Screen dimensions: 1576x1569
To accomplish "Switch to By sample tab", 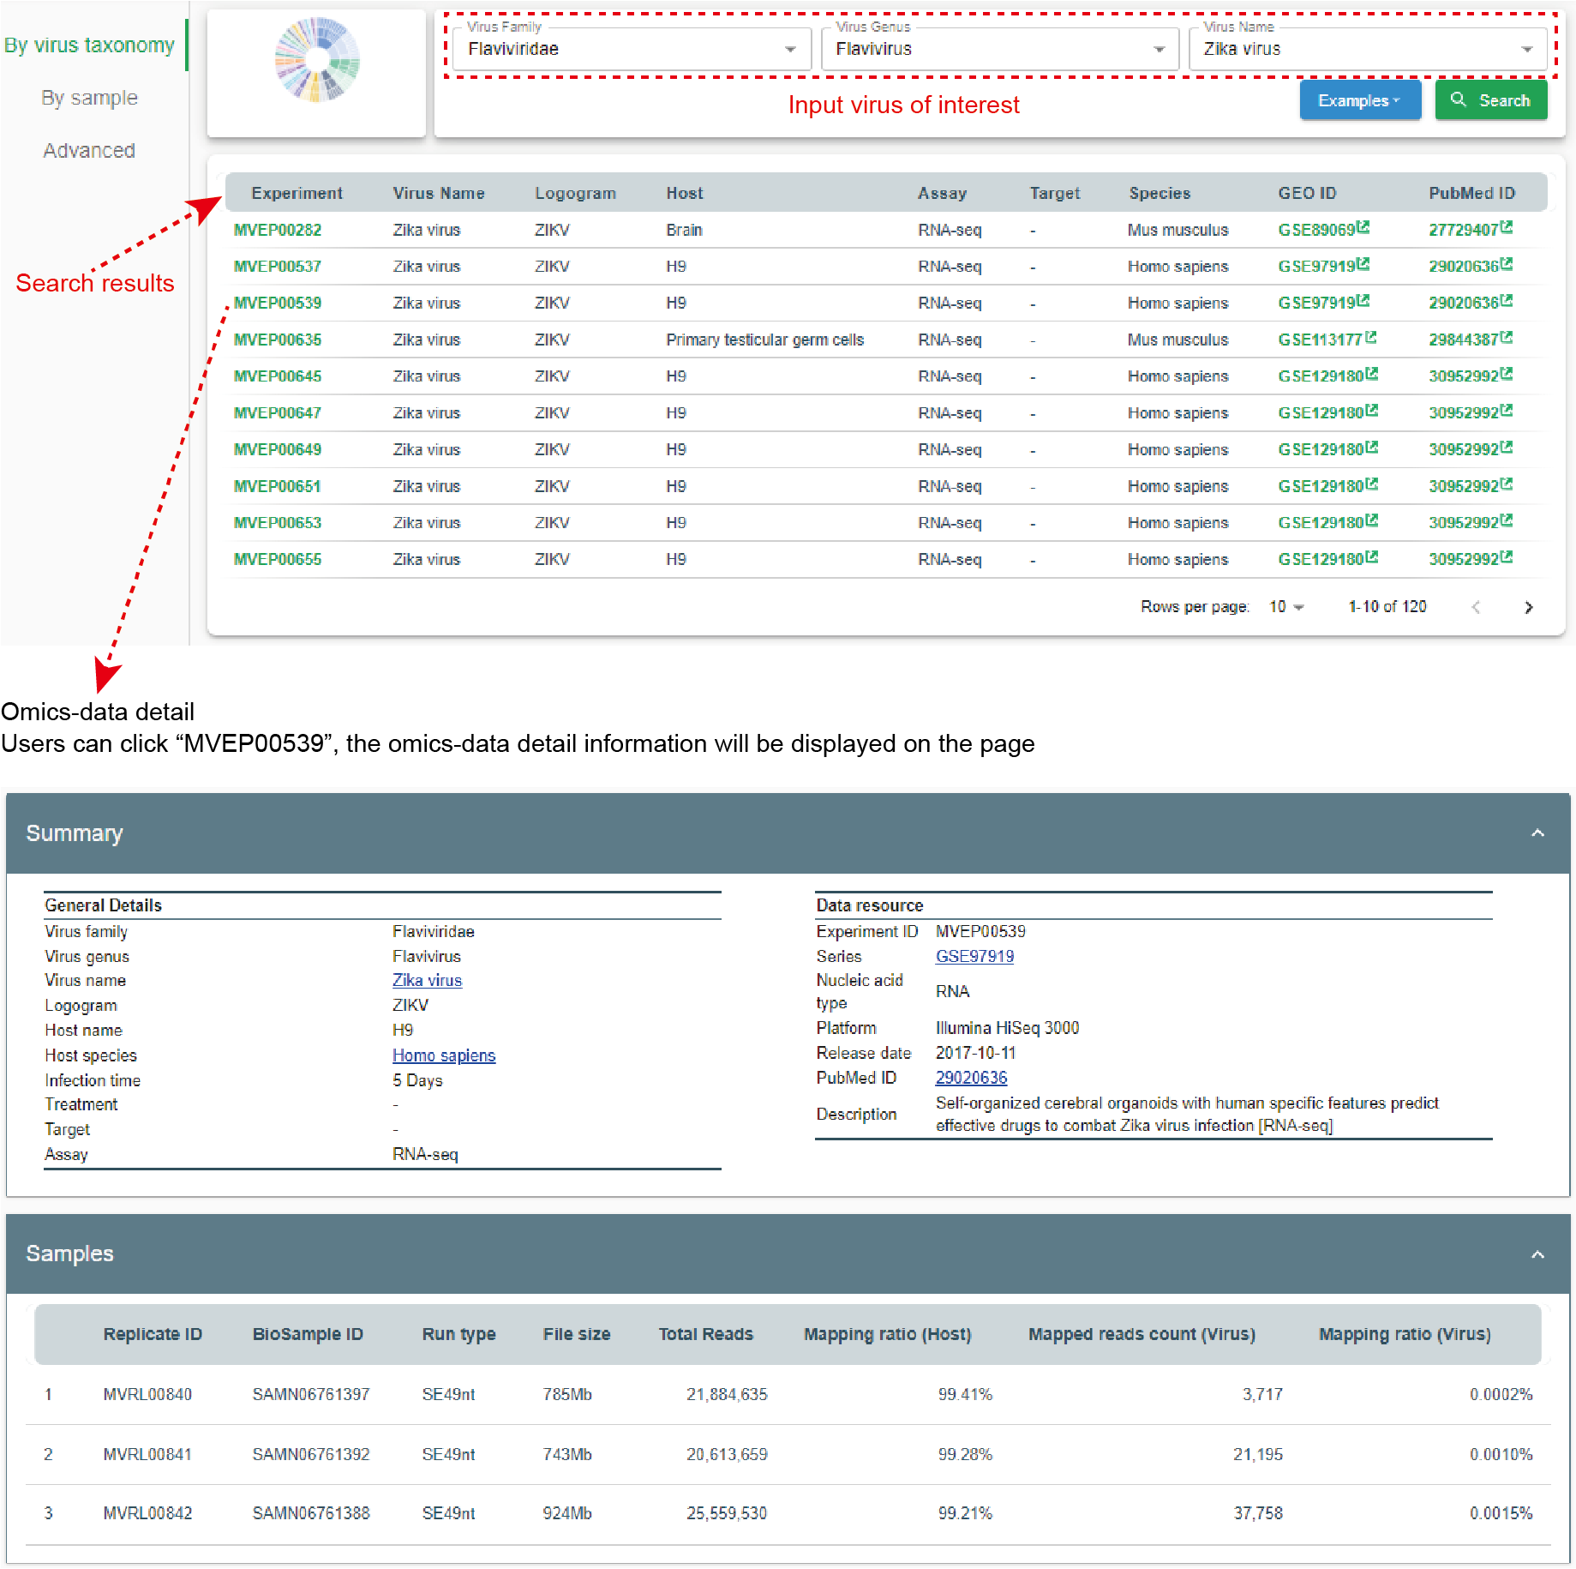I will pos(89,98).
